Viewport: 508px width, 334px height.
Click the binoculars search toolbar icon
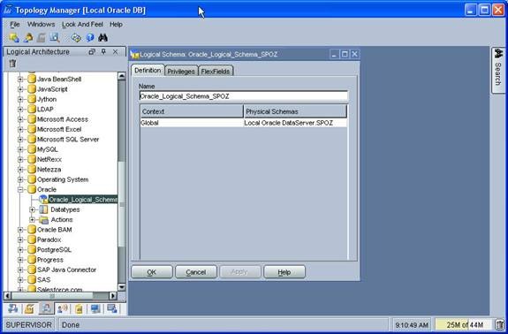(102, 38)
